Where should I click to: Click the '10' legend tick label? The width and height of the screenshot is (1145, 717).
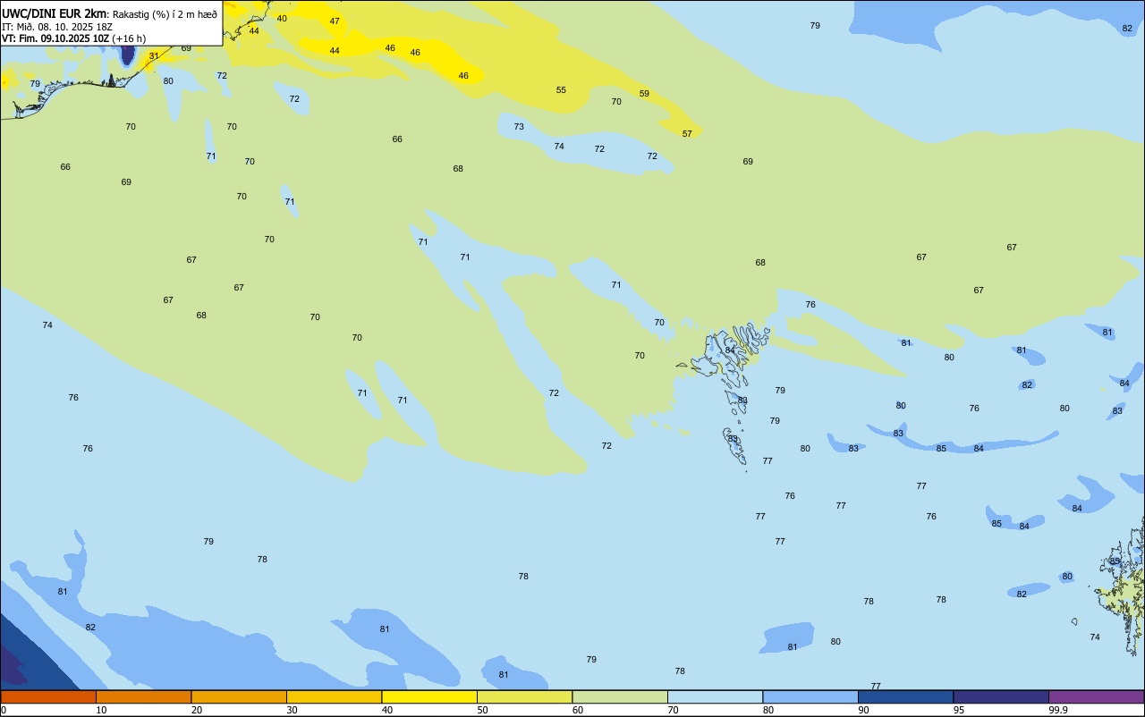101,710
